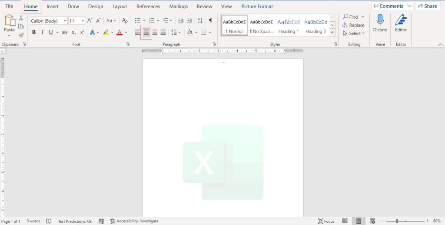Toggle Bold formatting

click(34, 32)
